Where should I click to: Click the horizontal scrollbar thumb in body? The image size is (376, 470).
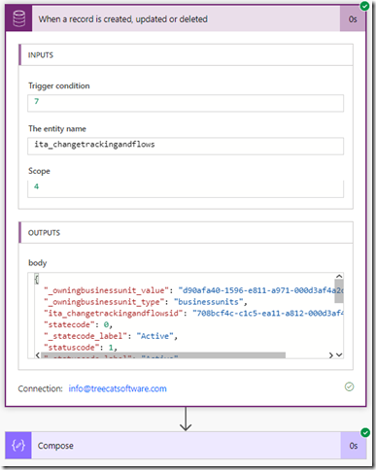point(163,355)
